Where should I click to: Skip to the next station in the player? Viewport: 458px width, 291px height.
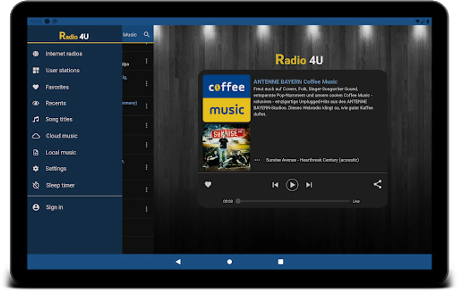(309, 185)
